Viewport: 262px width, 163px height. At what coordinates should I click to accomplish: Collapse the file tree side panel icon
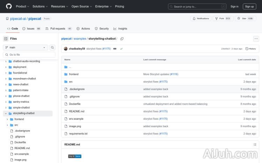click(x=6, y=39)
